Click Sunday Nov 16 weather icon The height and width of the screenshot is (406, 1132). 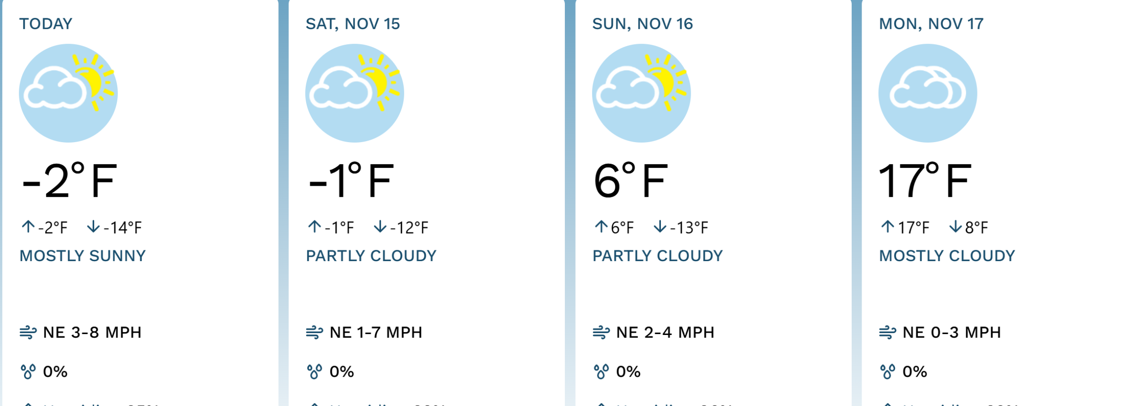[641, 93]
